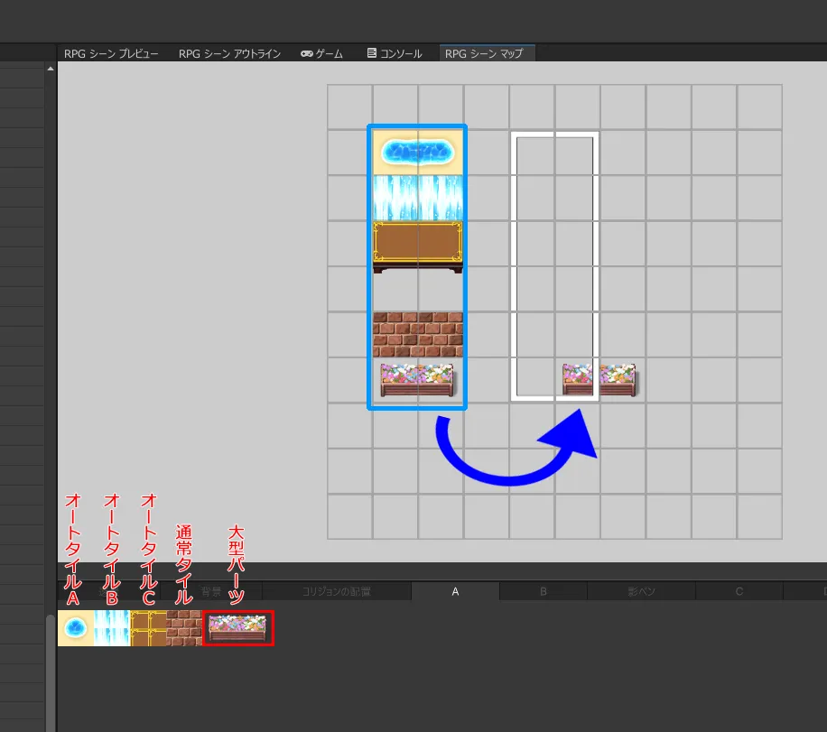Open the 影ペン tab
The height and width of the screenshot is (732, 827).
[641, 591]
